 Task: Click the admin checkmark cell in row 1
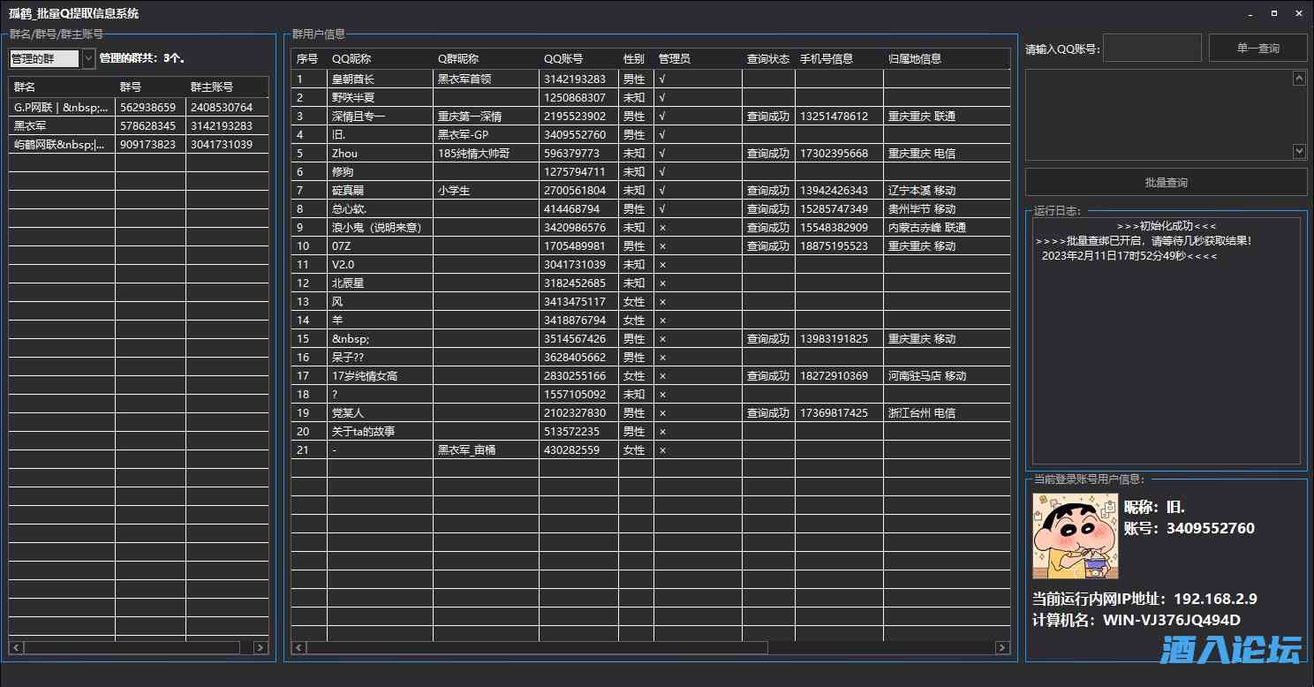662,79
